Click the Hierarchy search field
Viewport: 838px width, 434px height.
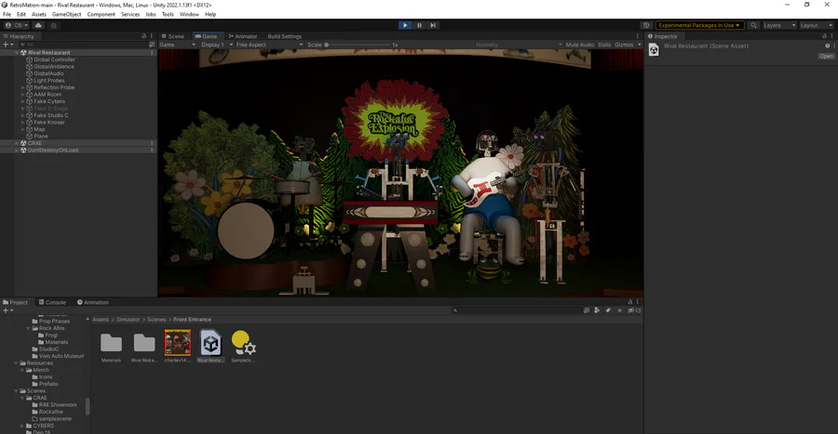[x=85, y=45]
